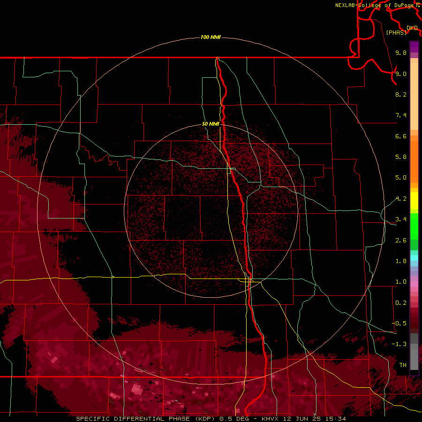Select the "TH" threshold label on legend

(x=403, y=365)
